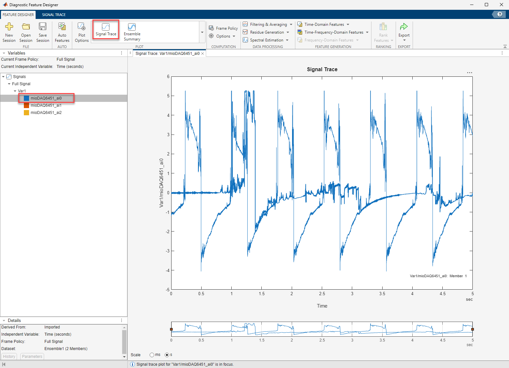Select the s scale radio button
Screen dimensions: 509x368
pyautogui.click(x=167, y=355)
